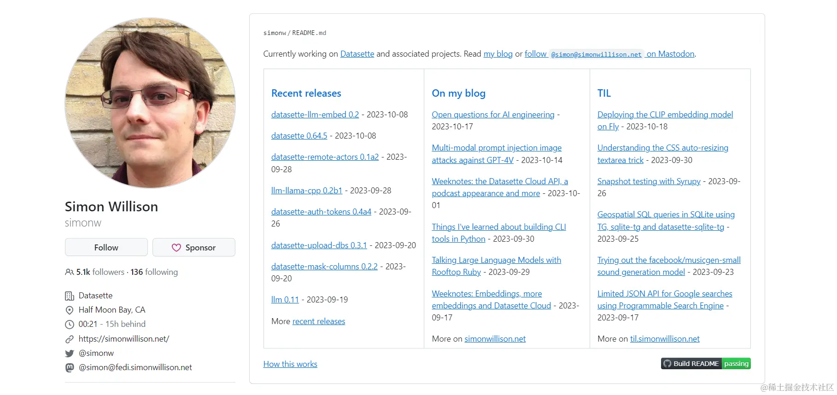
Task: Open 'Trying out the facebook/musicgen-small' TIL
Action: pos(669,266)
